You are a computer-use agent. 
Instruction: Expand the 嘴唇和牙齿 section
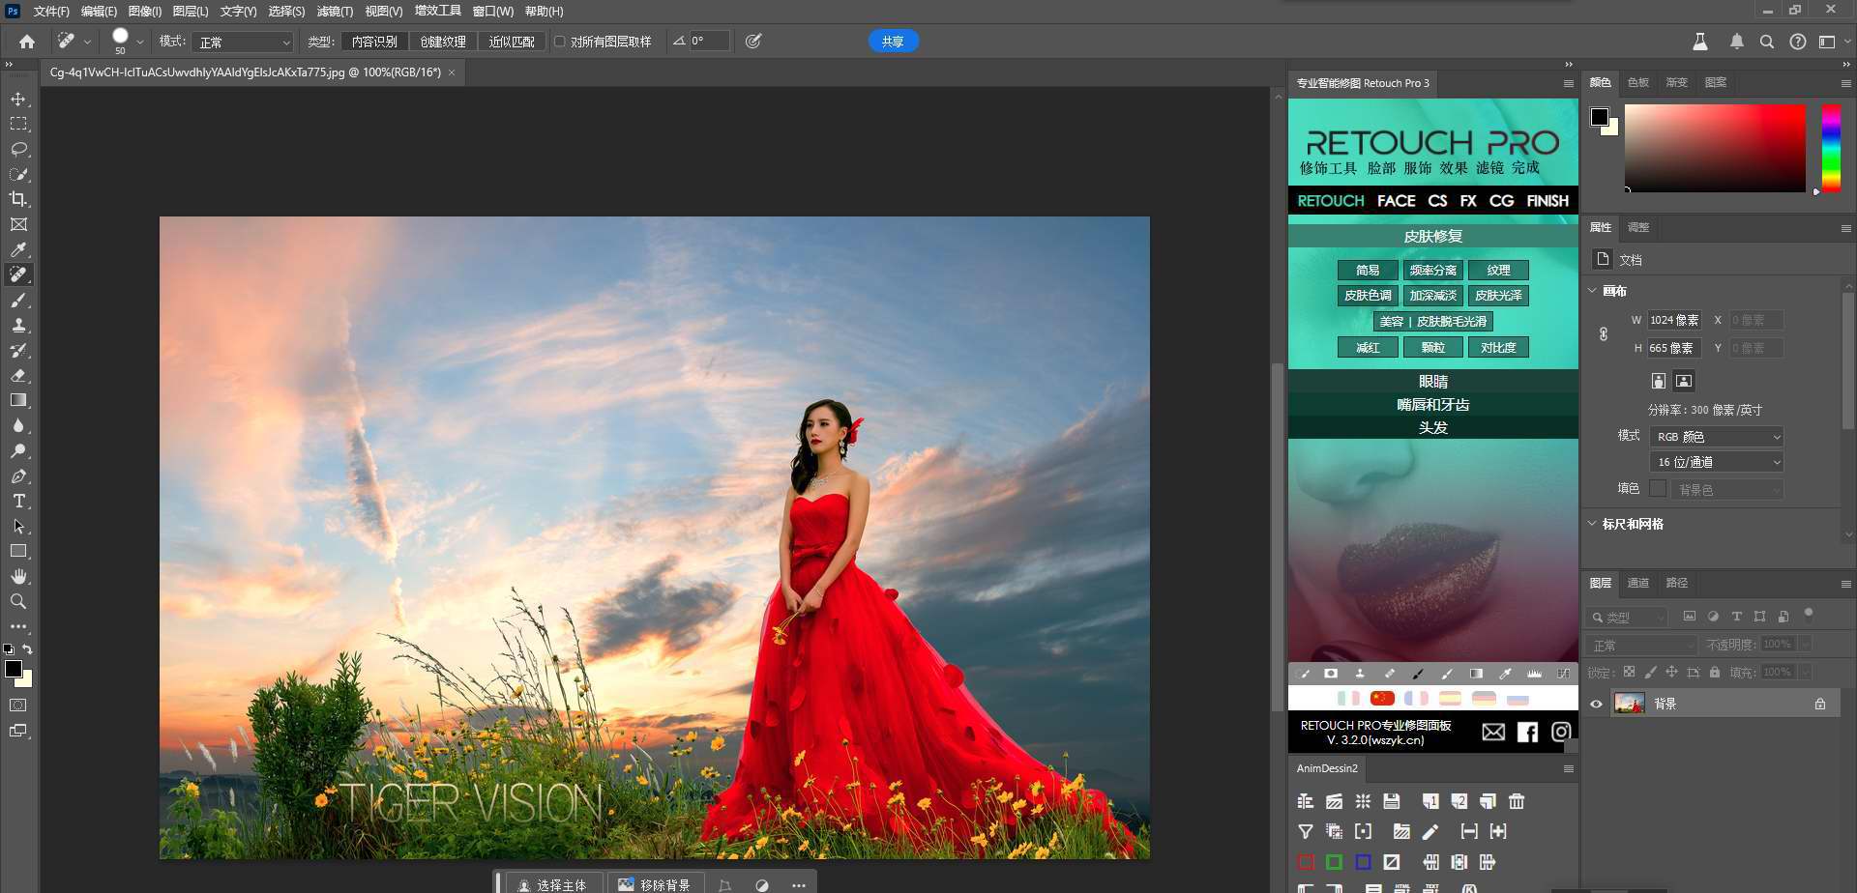pyautogui.click(x=1432, y=405)
